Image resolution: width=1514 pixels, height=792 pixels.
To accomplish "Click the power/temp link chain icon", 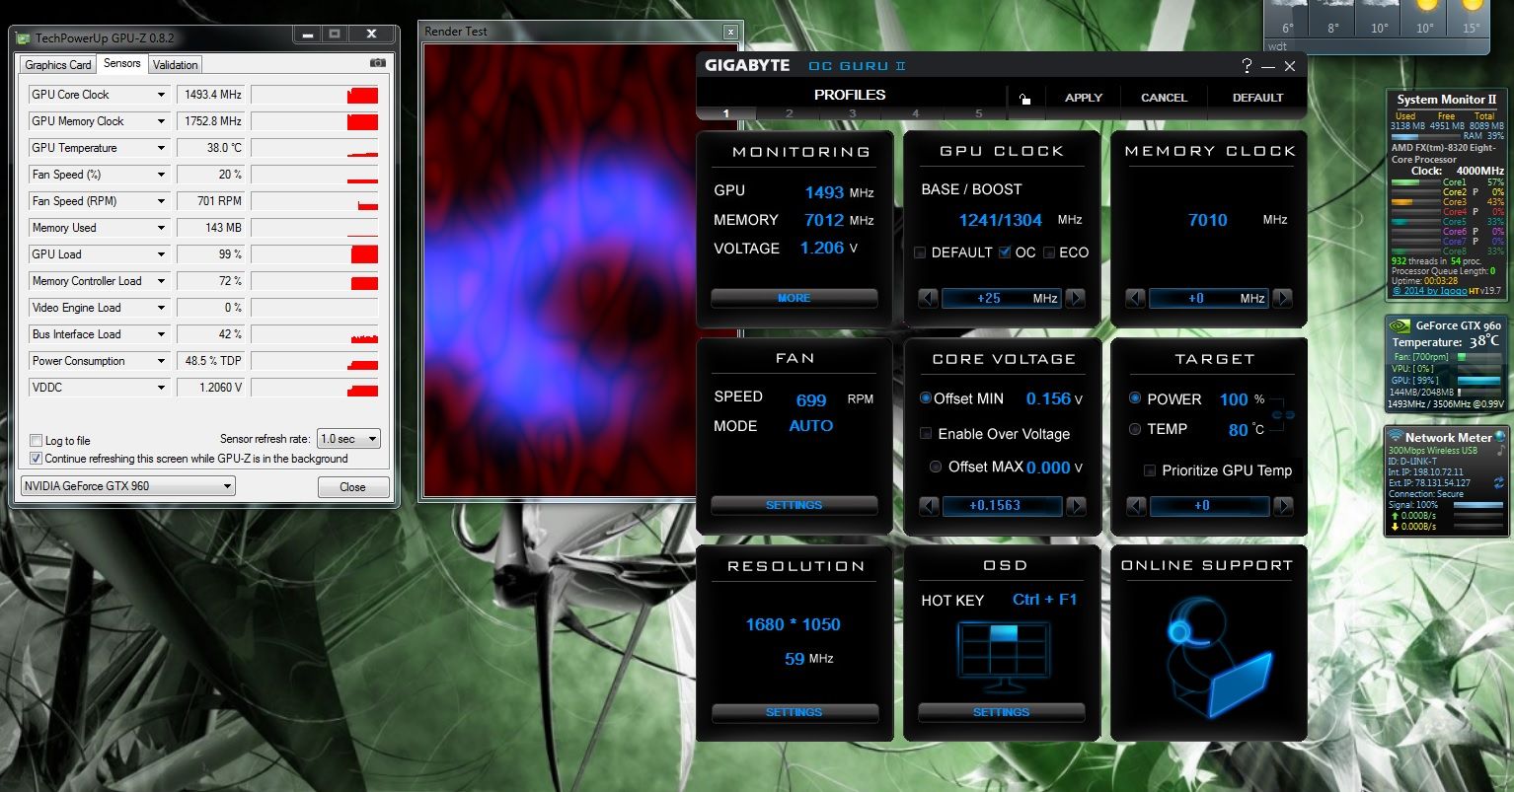I will [x=1282, y=415].
